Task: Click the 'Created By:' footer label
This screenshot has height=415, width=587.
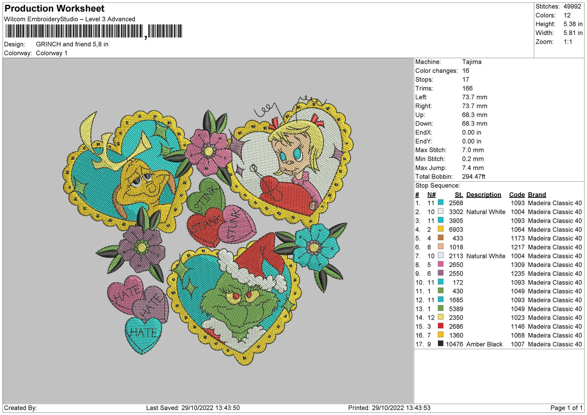Action: [x=20, y=408]
